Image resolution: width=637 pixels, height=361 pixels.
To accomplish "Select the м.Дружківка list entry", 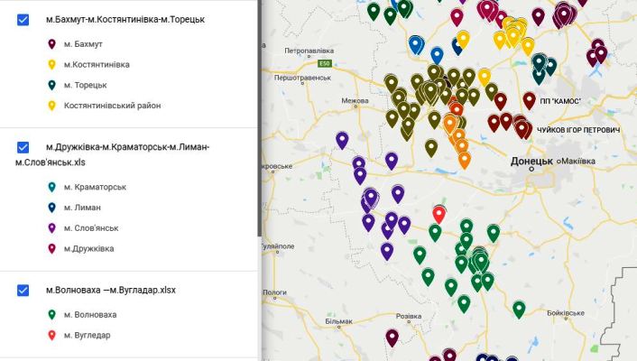I will [89, 249].
